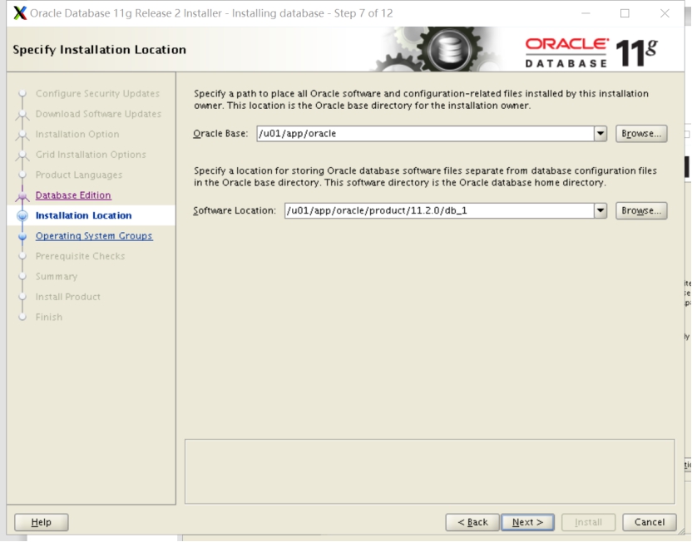Edit the Oracle Base path field
The height and width of the screenshot is (542, 692).
(426, 134)
